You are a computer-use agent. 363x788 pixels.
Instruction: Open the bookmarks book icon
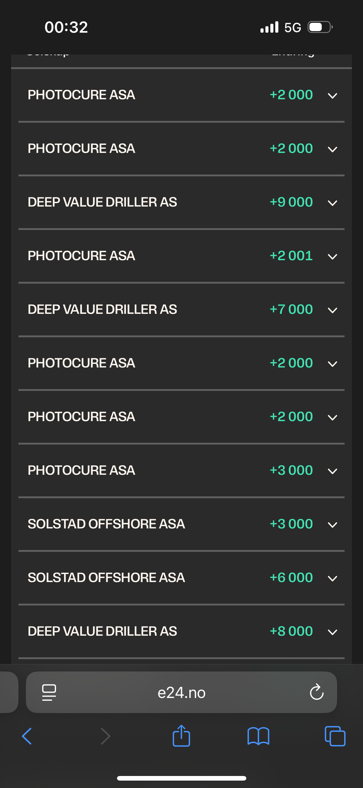pos(258,736)
